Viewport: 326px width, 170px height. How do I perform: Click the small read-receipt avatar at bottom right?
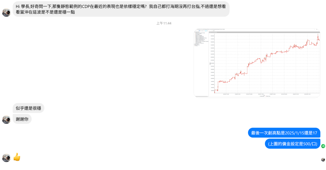pos(323,159)
